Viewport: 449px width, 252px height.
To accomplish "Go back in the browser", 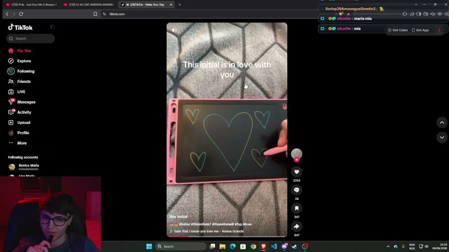I will tap(7, 14).
